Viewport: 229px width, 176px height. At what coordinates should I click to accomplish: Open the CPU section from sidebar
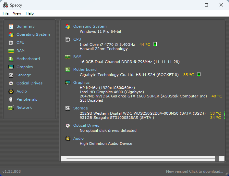pyautogui.click(x=20, y=43)
